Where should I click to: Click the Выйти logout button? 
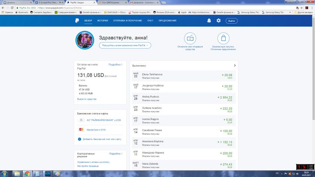(x=231, y=21)
